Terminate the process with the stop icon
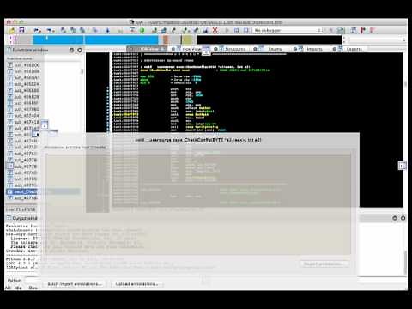Screen dimensions: 412x309 pyautogui.click(x=245, y=30)
